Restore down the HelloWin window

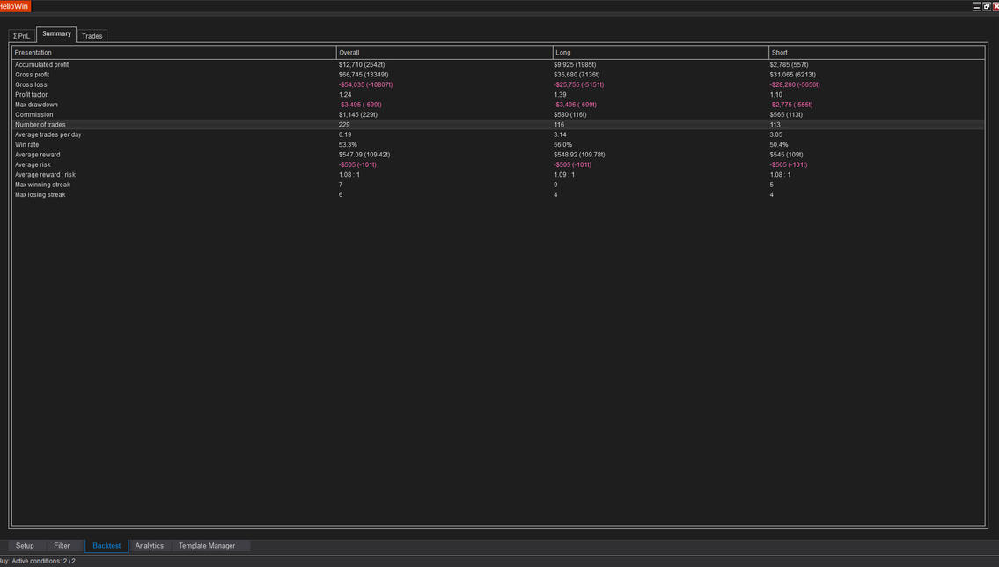[x=987, y=6]
